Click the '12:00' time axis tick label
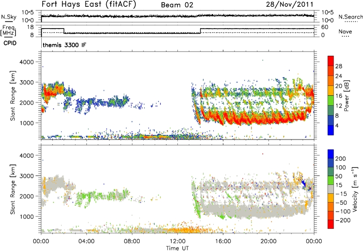Image resolution: width=363 pixels, height=251 pixels. coord(177,241)
